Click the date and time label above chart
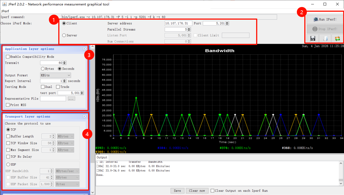This screenshot has height=195, width=344. 323,46
